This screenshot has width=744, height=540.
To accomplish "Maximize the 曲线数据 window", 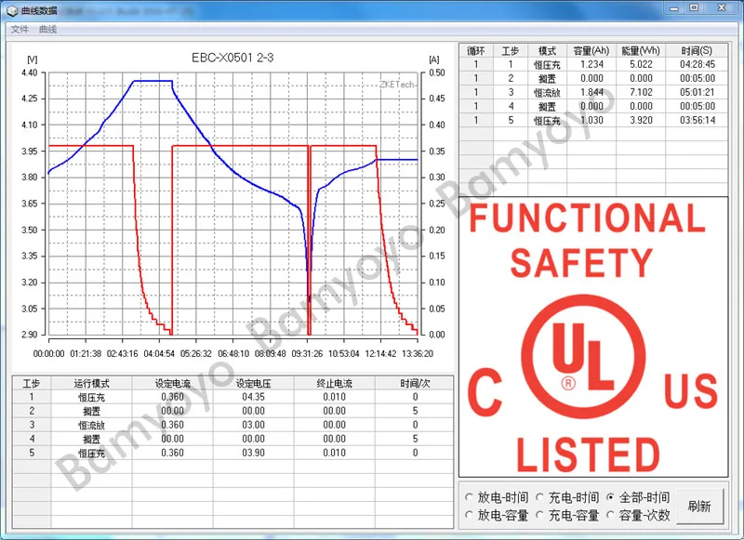I will (694, 8).
